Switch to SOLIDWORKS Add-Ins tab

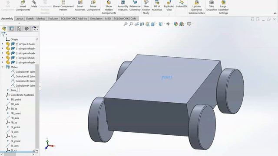coord(74,19)
